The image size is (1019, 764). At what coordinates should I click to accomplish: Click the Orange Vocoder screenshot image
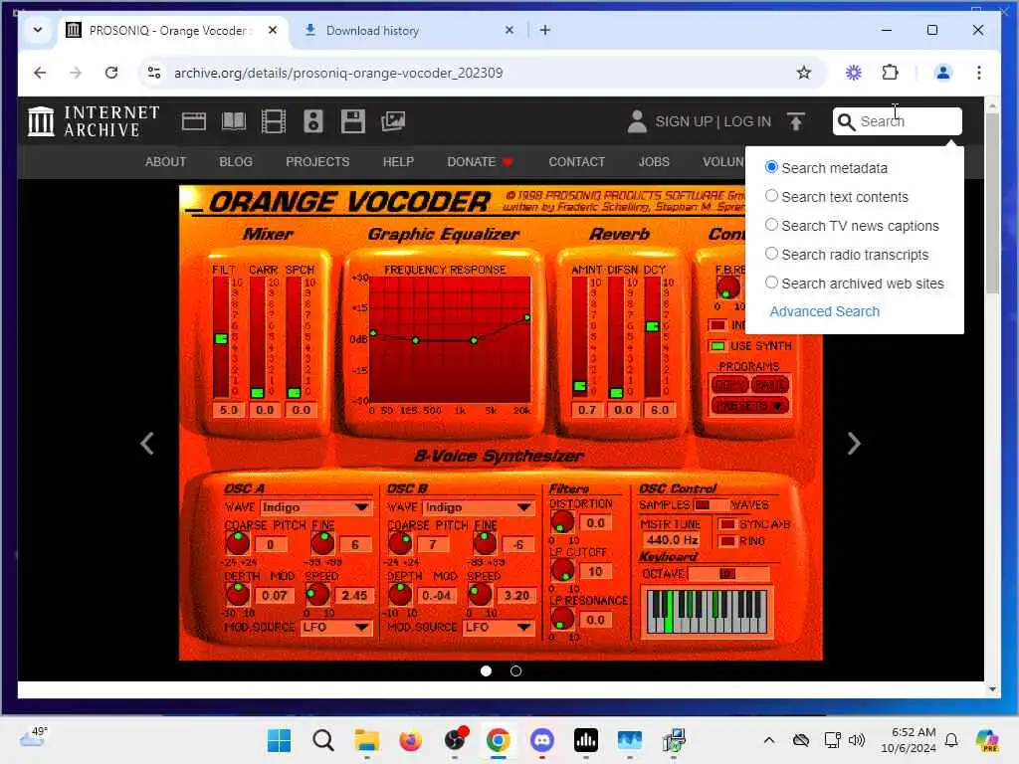click(x=502, y=423)
